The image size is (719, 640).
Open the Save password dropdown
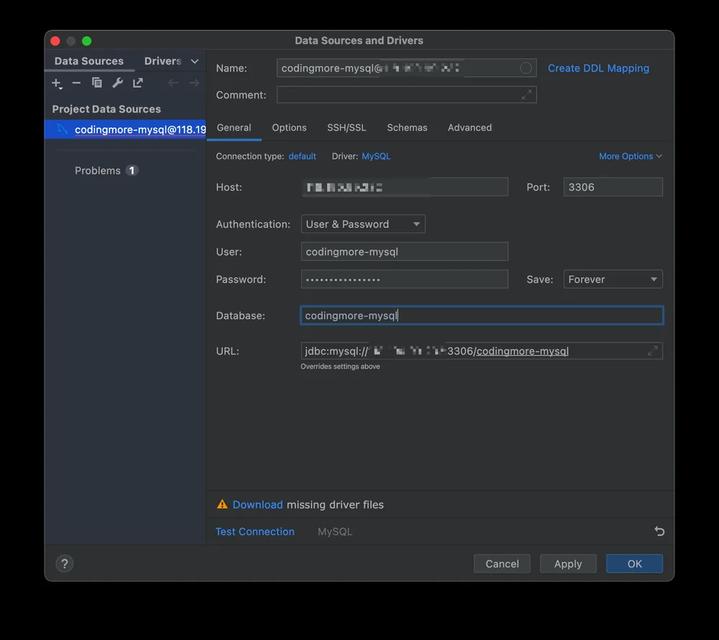[x=613, y=279]
